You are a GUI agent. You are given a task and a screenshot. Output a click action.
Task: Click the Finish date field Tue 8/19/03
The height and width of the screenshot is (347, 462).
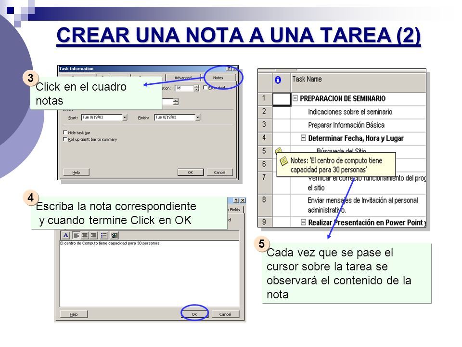click(x=175, y=118)
